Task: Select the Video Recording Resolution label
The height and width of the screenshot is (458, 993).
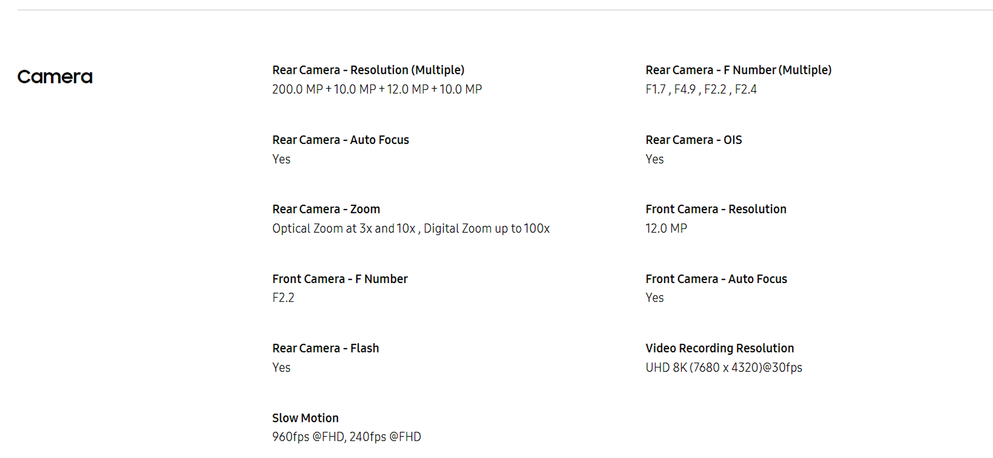Action: pyautogui.click(x=719, y=349)
